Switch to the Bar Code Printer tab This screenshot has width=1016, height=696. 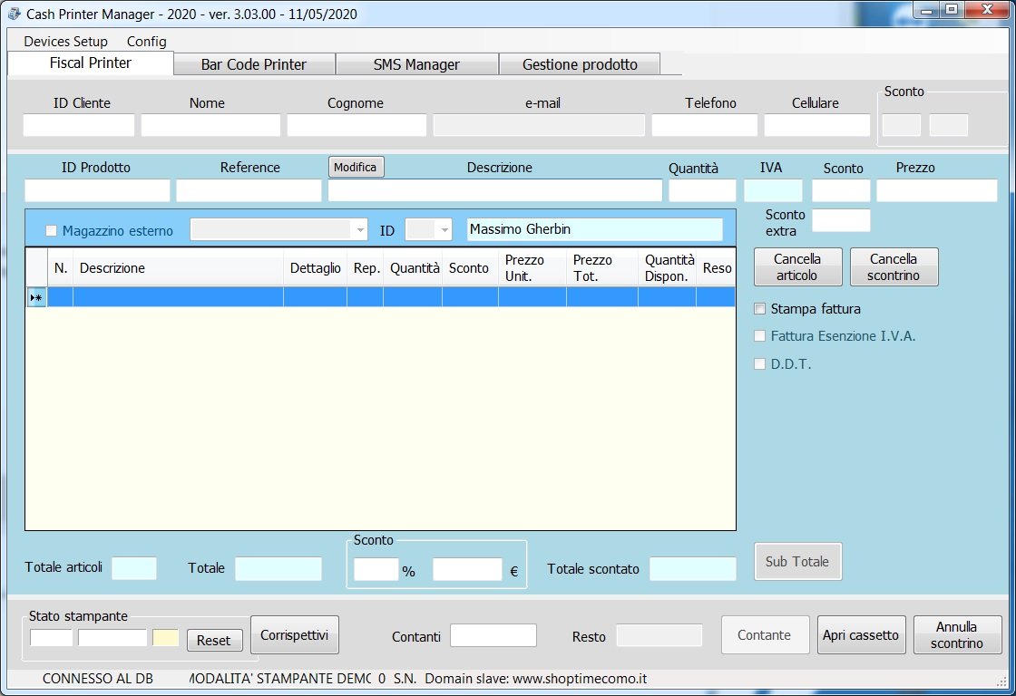(253, 64)
